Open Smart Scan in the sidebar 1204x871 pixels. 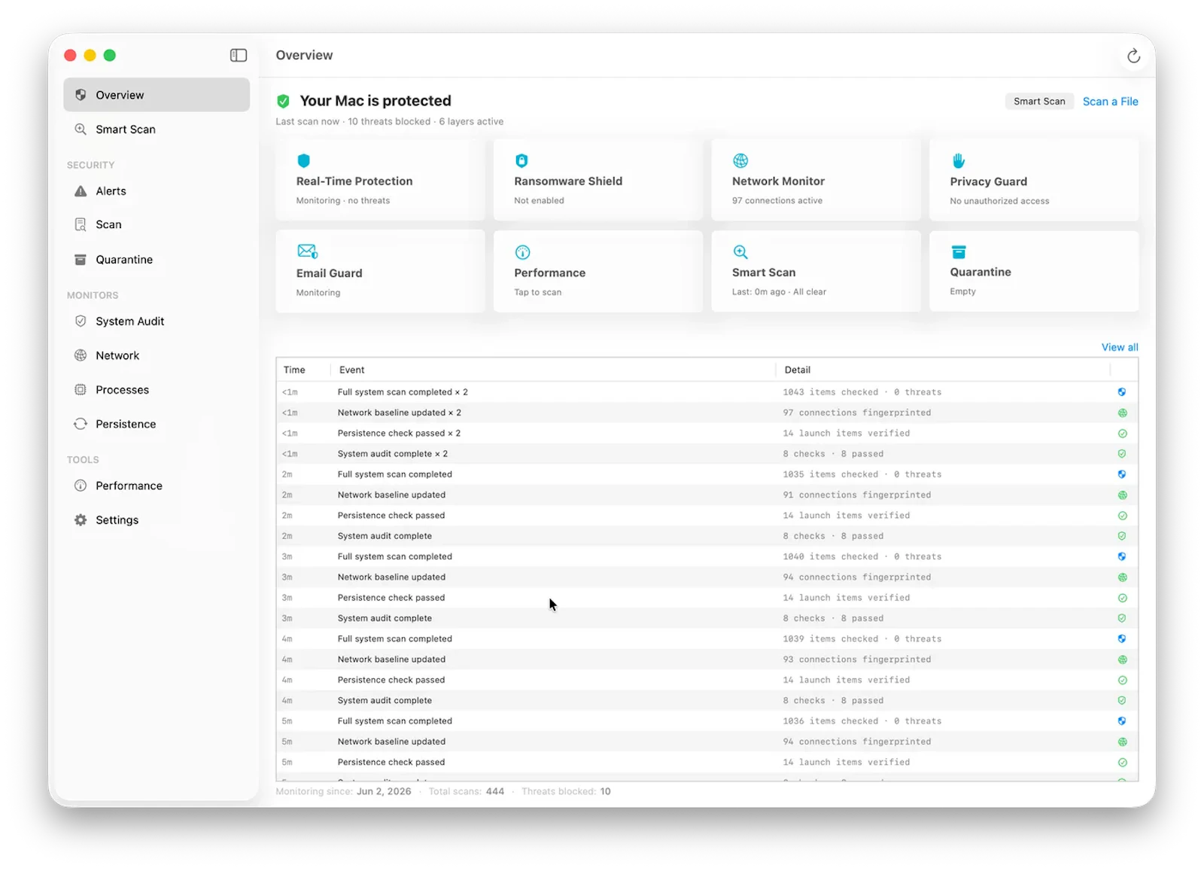click(x=157, y=129)
